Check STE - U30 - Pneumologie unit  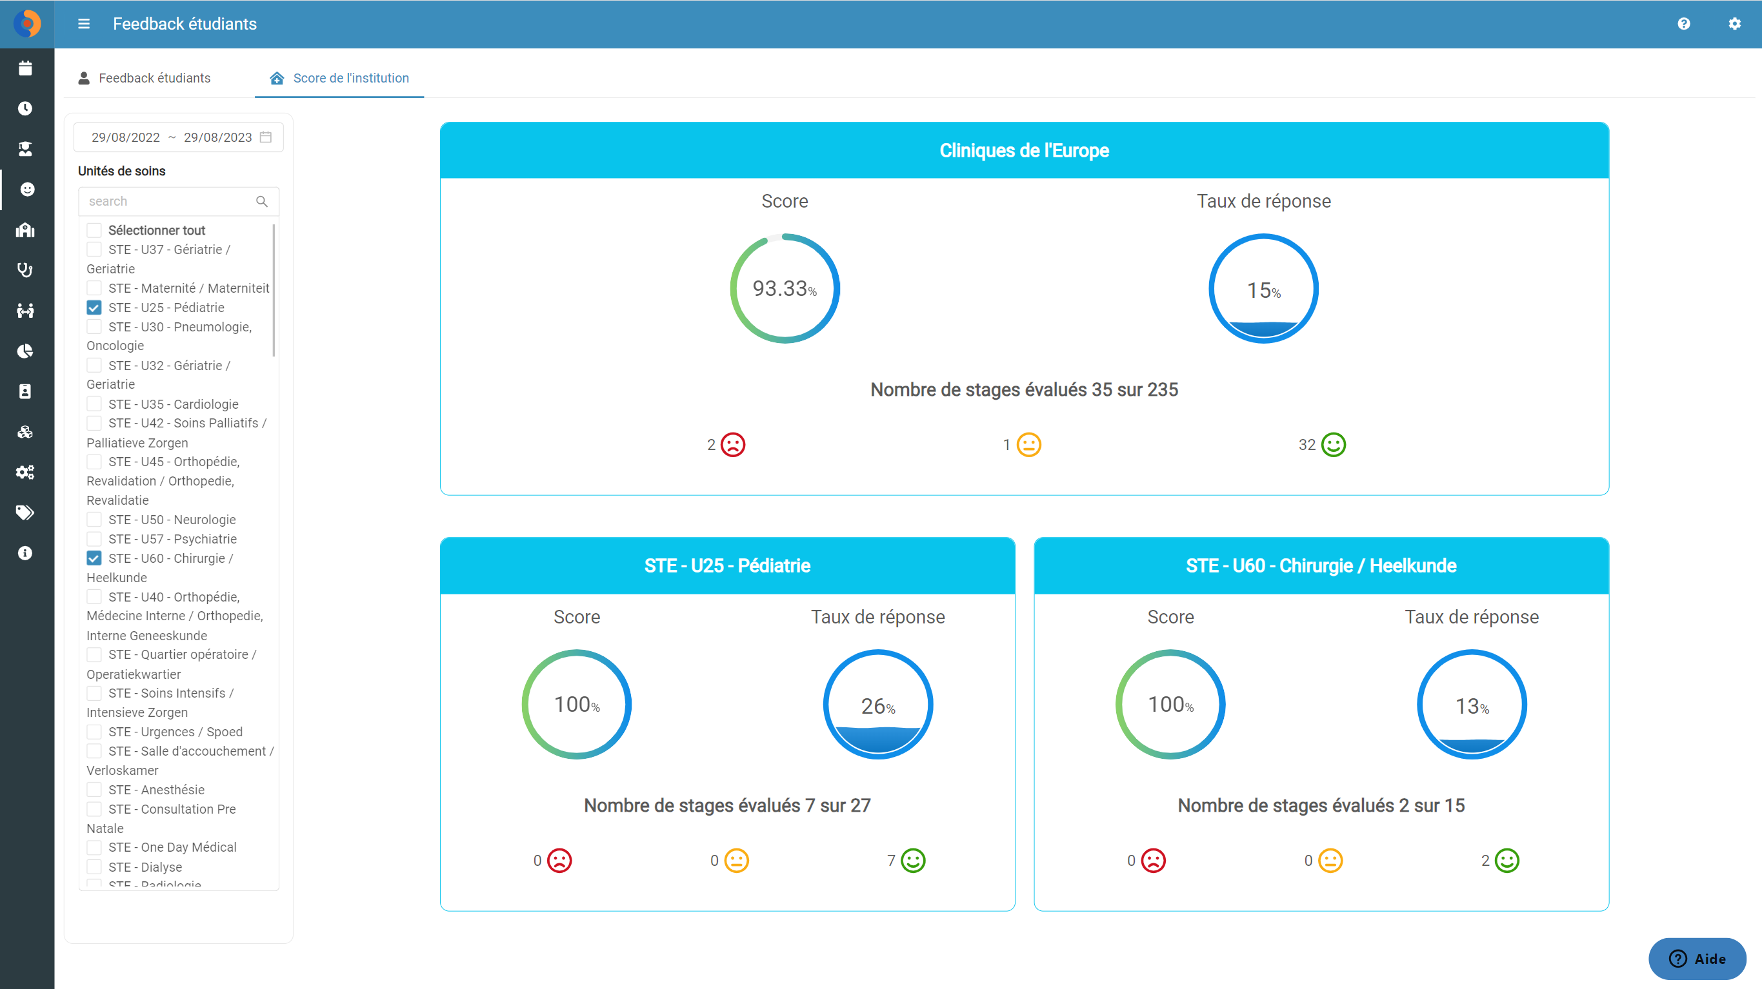coord(94,327)
